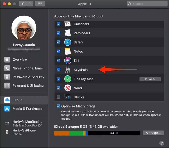Viewport: 169px width, 148px height.
Task: Select Media & Purchases in sidebar
Action: (24, 109)
